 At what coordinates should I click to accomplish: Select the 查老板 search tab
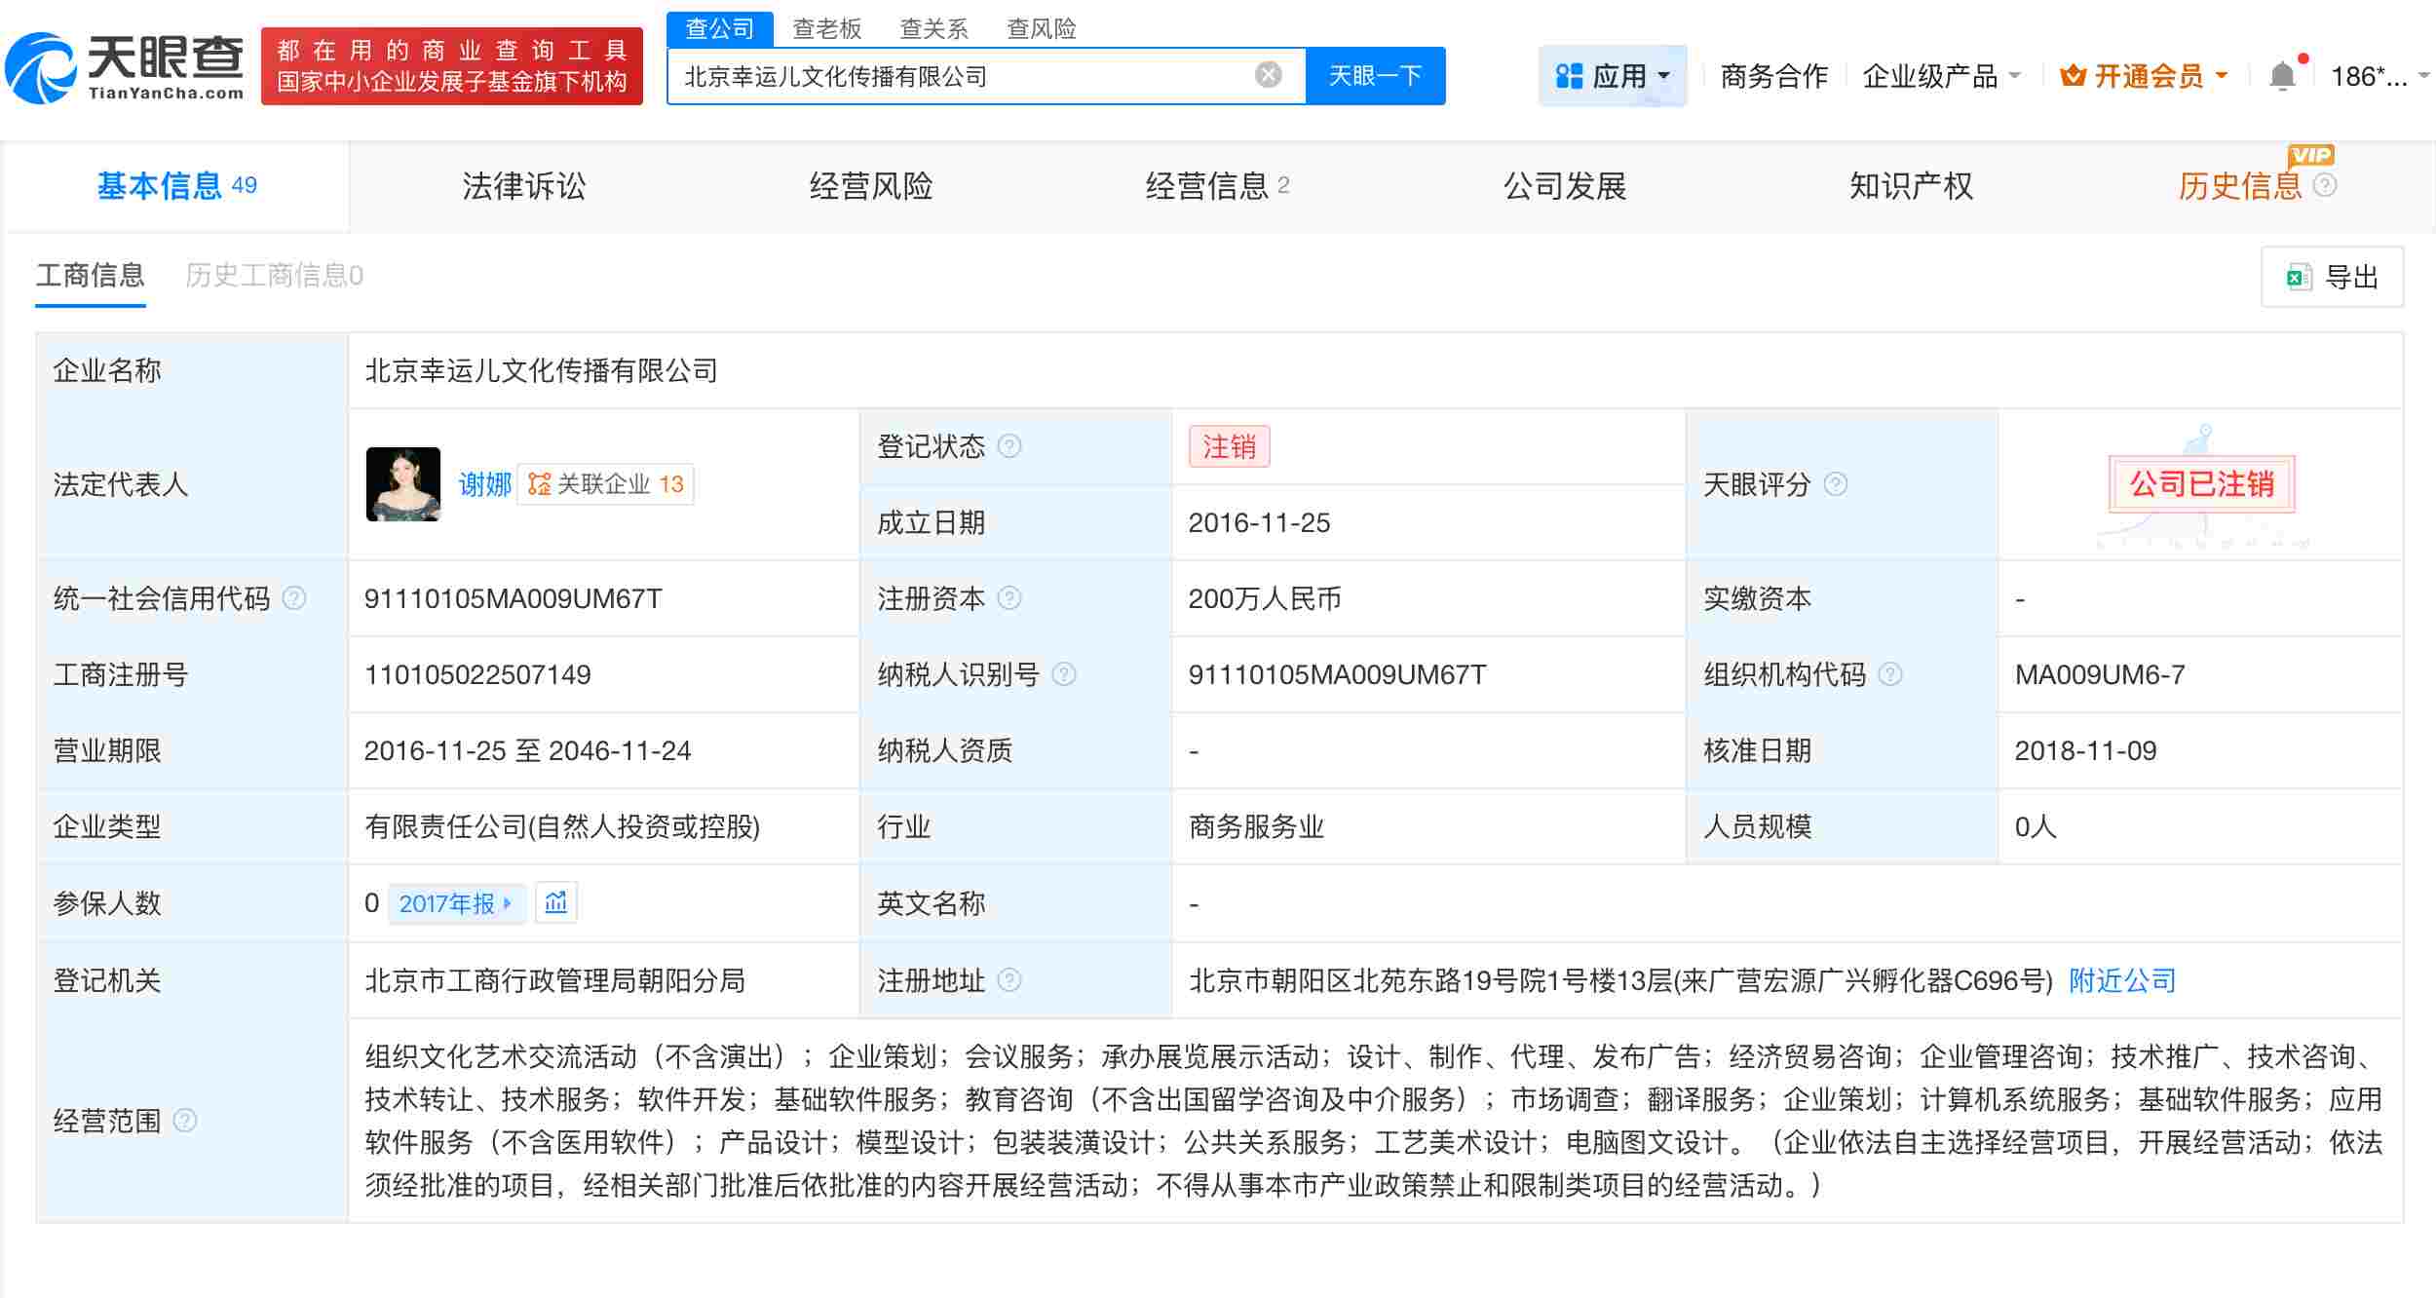click(x=823, y=28)
